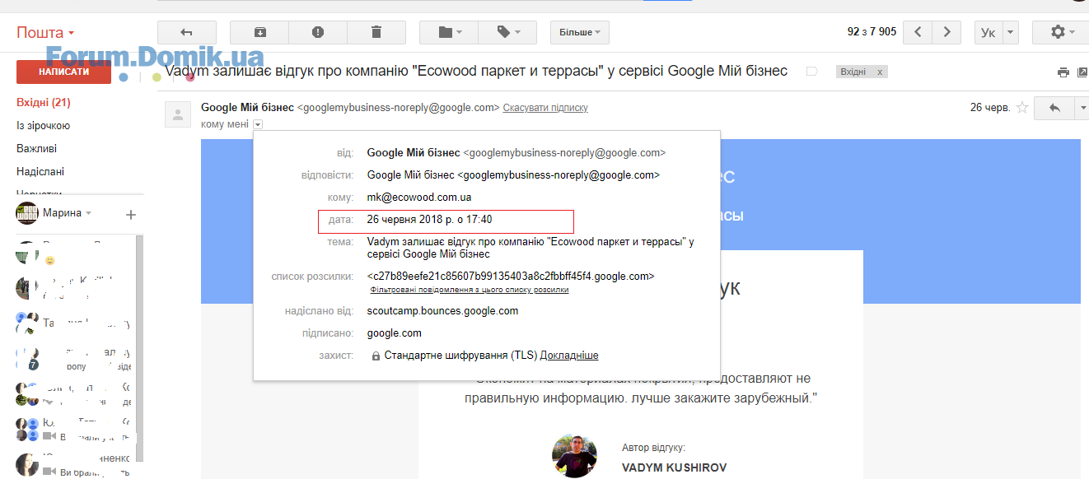
Task: Click message counter 92 з 7 905
Action: click(x=872, y=32)
